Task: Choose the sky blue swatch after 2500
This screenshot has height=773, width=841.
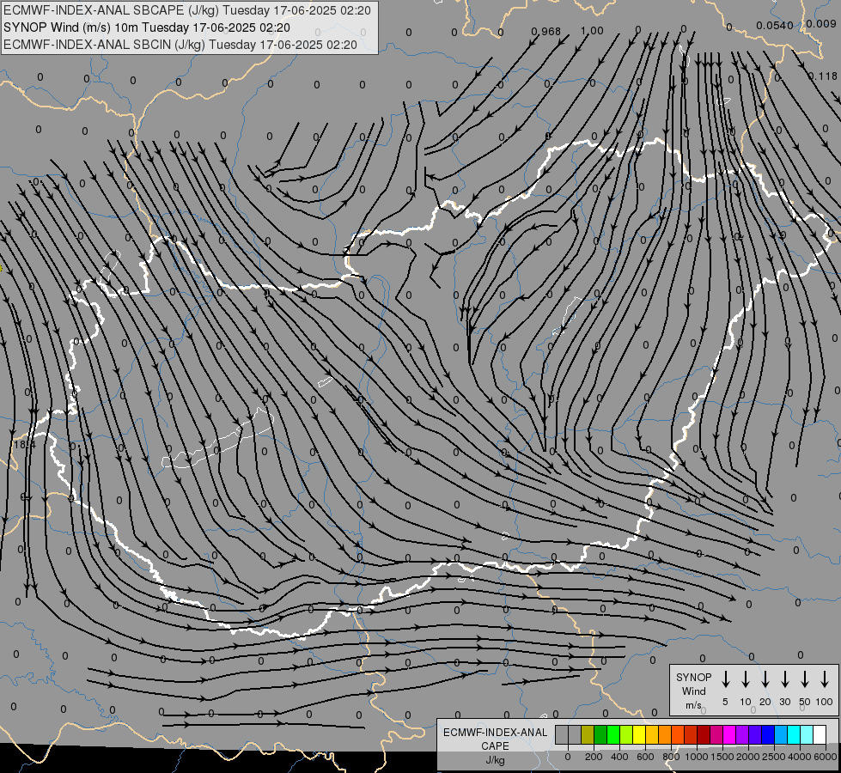Action: point(780,735)
